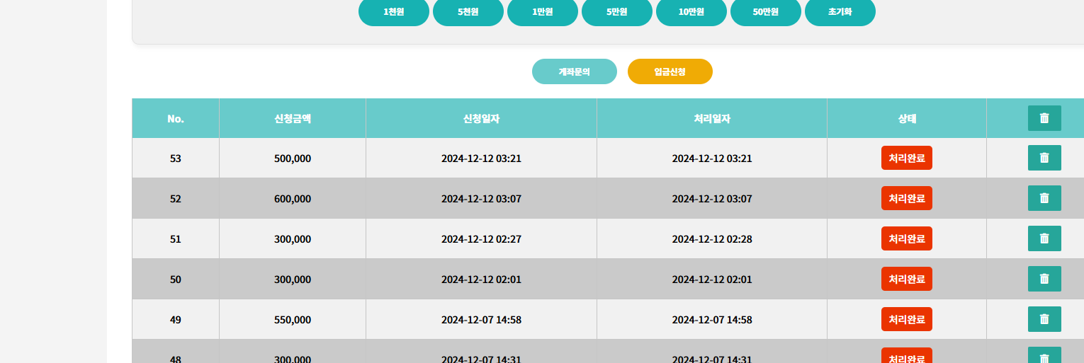
Task: Click the 계좌문의 button
Action: pos(575,71)
